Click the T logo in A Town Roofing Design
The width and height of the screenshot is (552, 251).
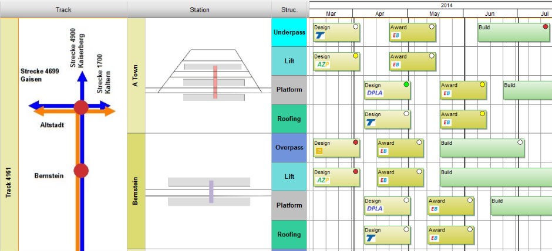(x=371, y=123)
